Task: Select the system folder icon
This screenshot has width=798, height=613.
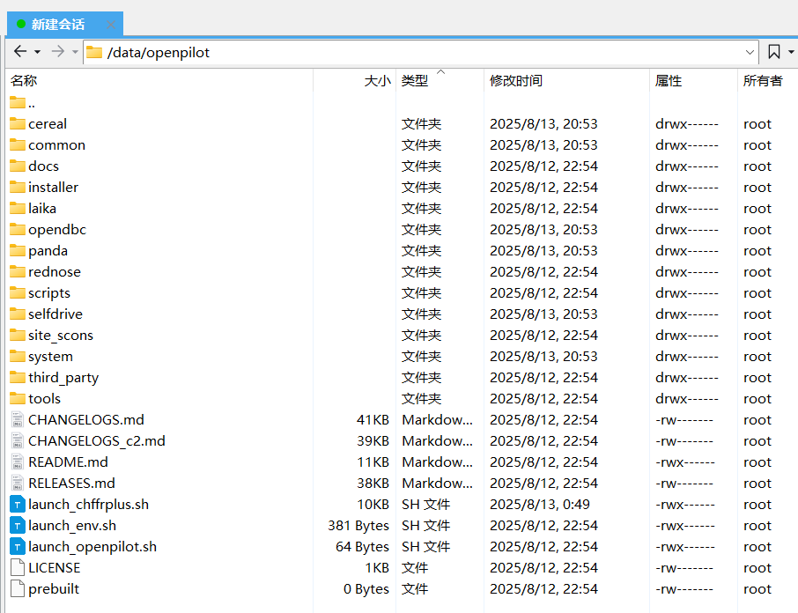Action: pyautogui.click(x=18, y=356)
